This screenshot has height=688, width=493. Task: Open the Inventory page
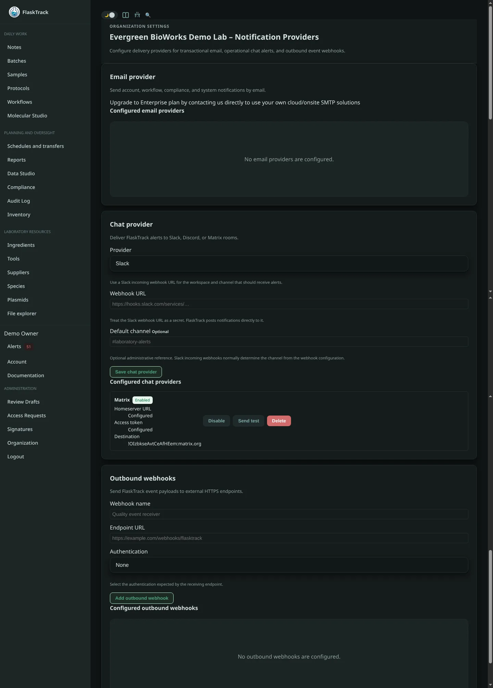click(x=19, y=215)
